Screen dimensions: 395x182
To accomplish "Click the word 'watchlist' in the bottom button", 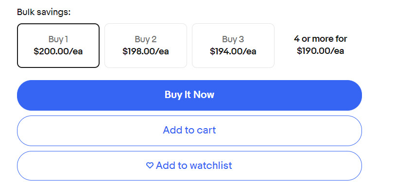I will pos(211,165).
